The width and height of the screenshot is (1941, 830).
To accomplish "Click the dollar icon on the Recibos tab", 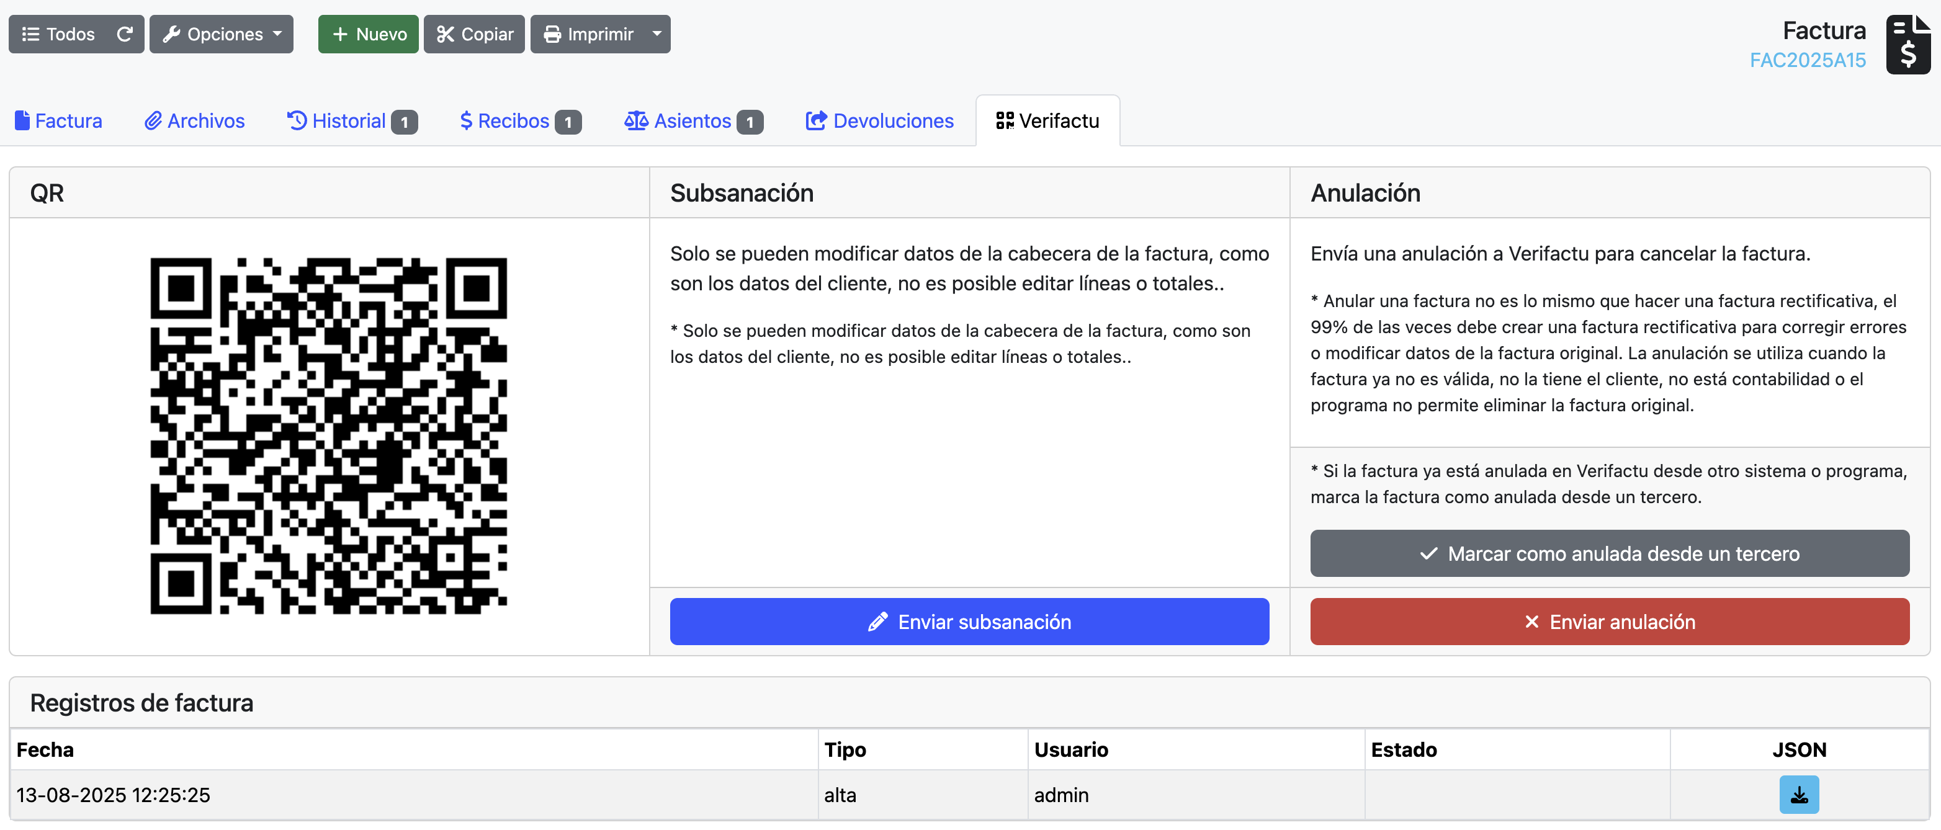I will pos(467,120).
